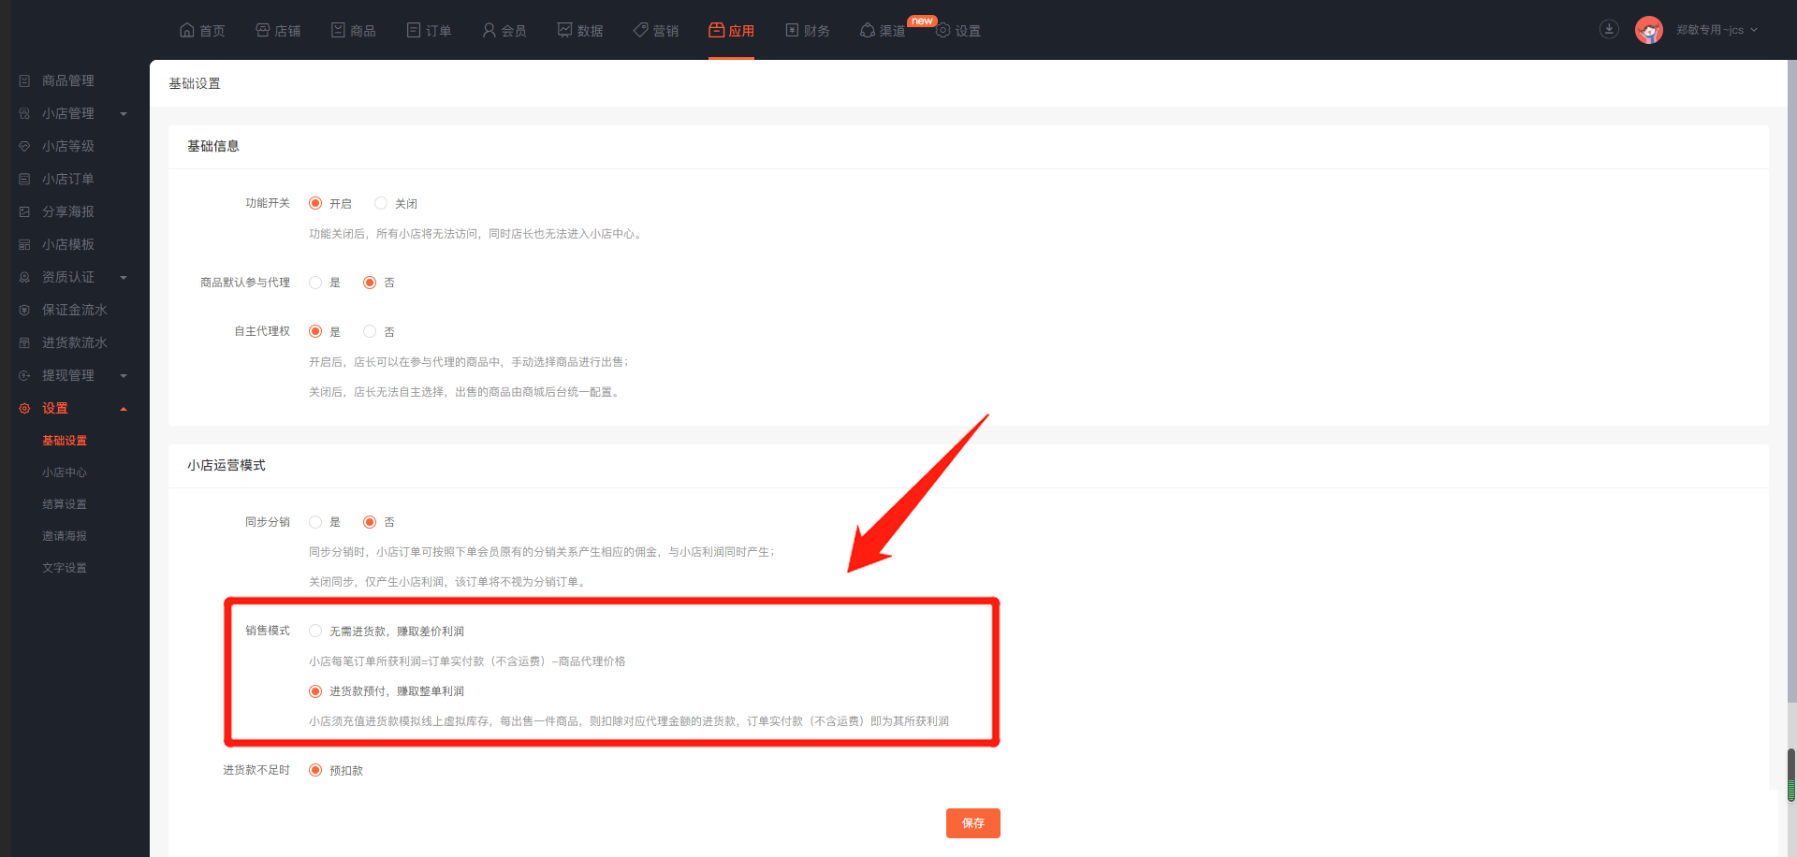Expand the 小店管理 submenu
This screenshot has height=857, width=1797.
click(124, 114)
